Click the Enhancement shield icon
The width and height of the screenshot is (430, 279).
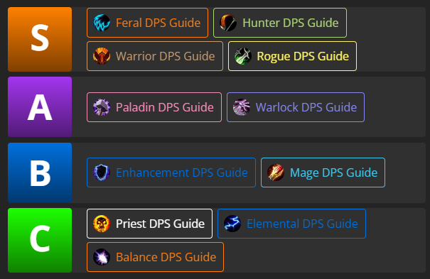tap(102, 173)
